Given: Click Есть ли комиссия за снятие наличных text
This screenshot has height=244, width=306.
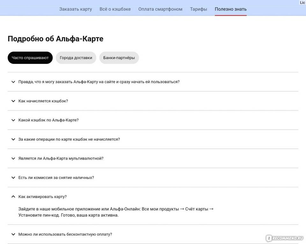Looking at the screenshot, I should pos(56,178).
